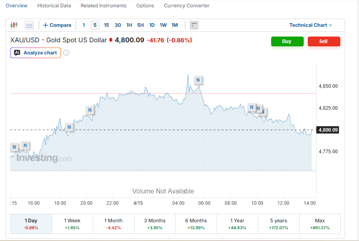Select the 15 minute interval
Image resolution: width=359 pixels, height=241 pixels.
point(107,25)
